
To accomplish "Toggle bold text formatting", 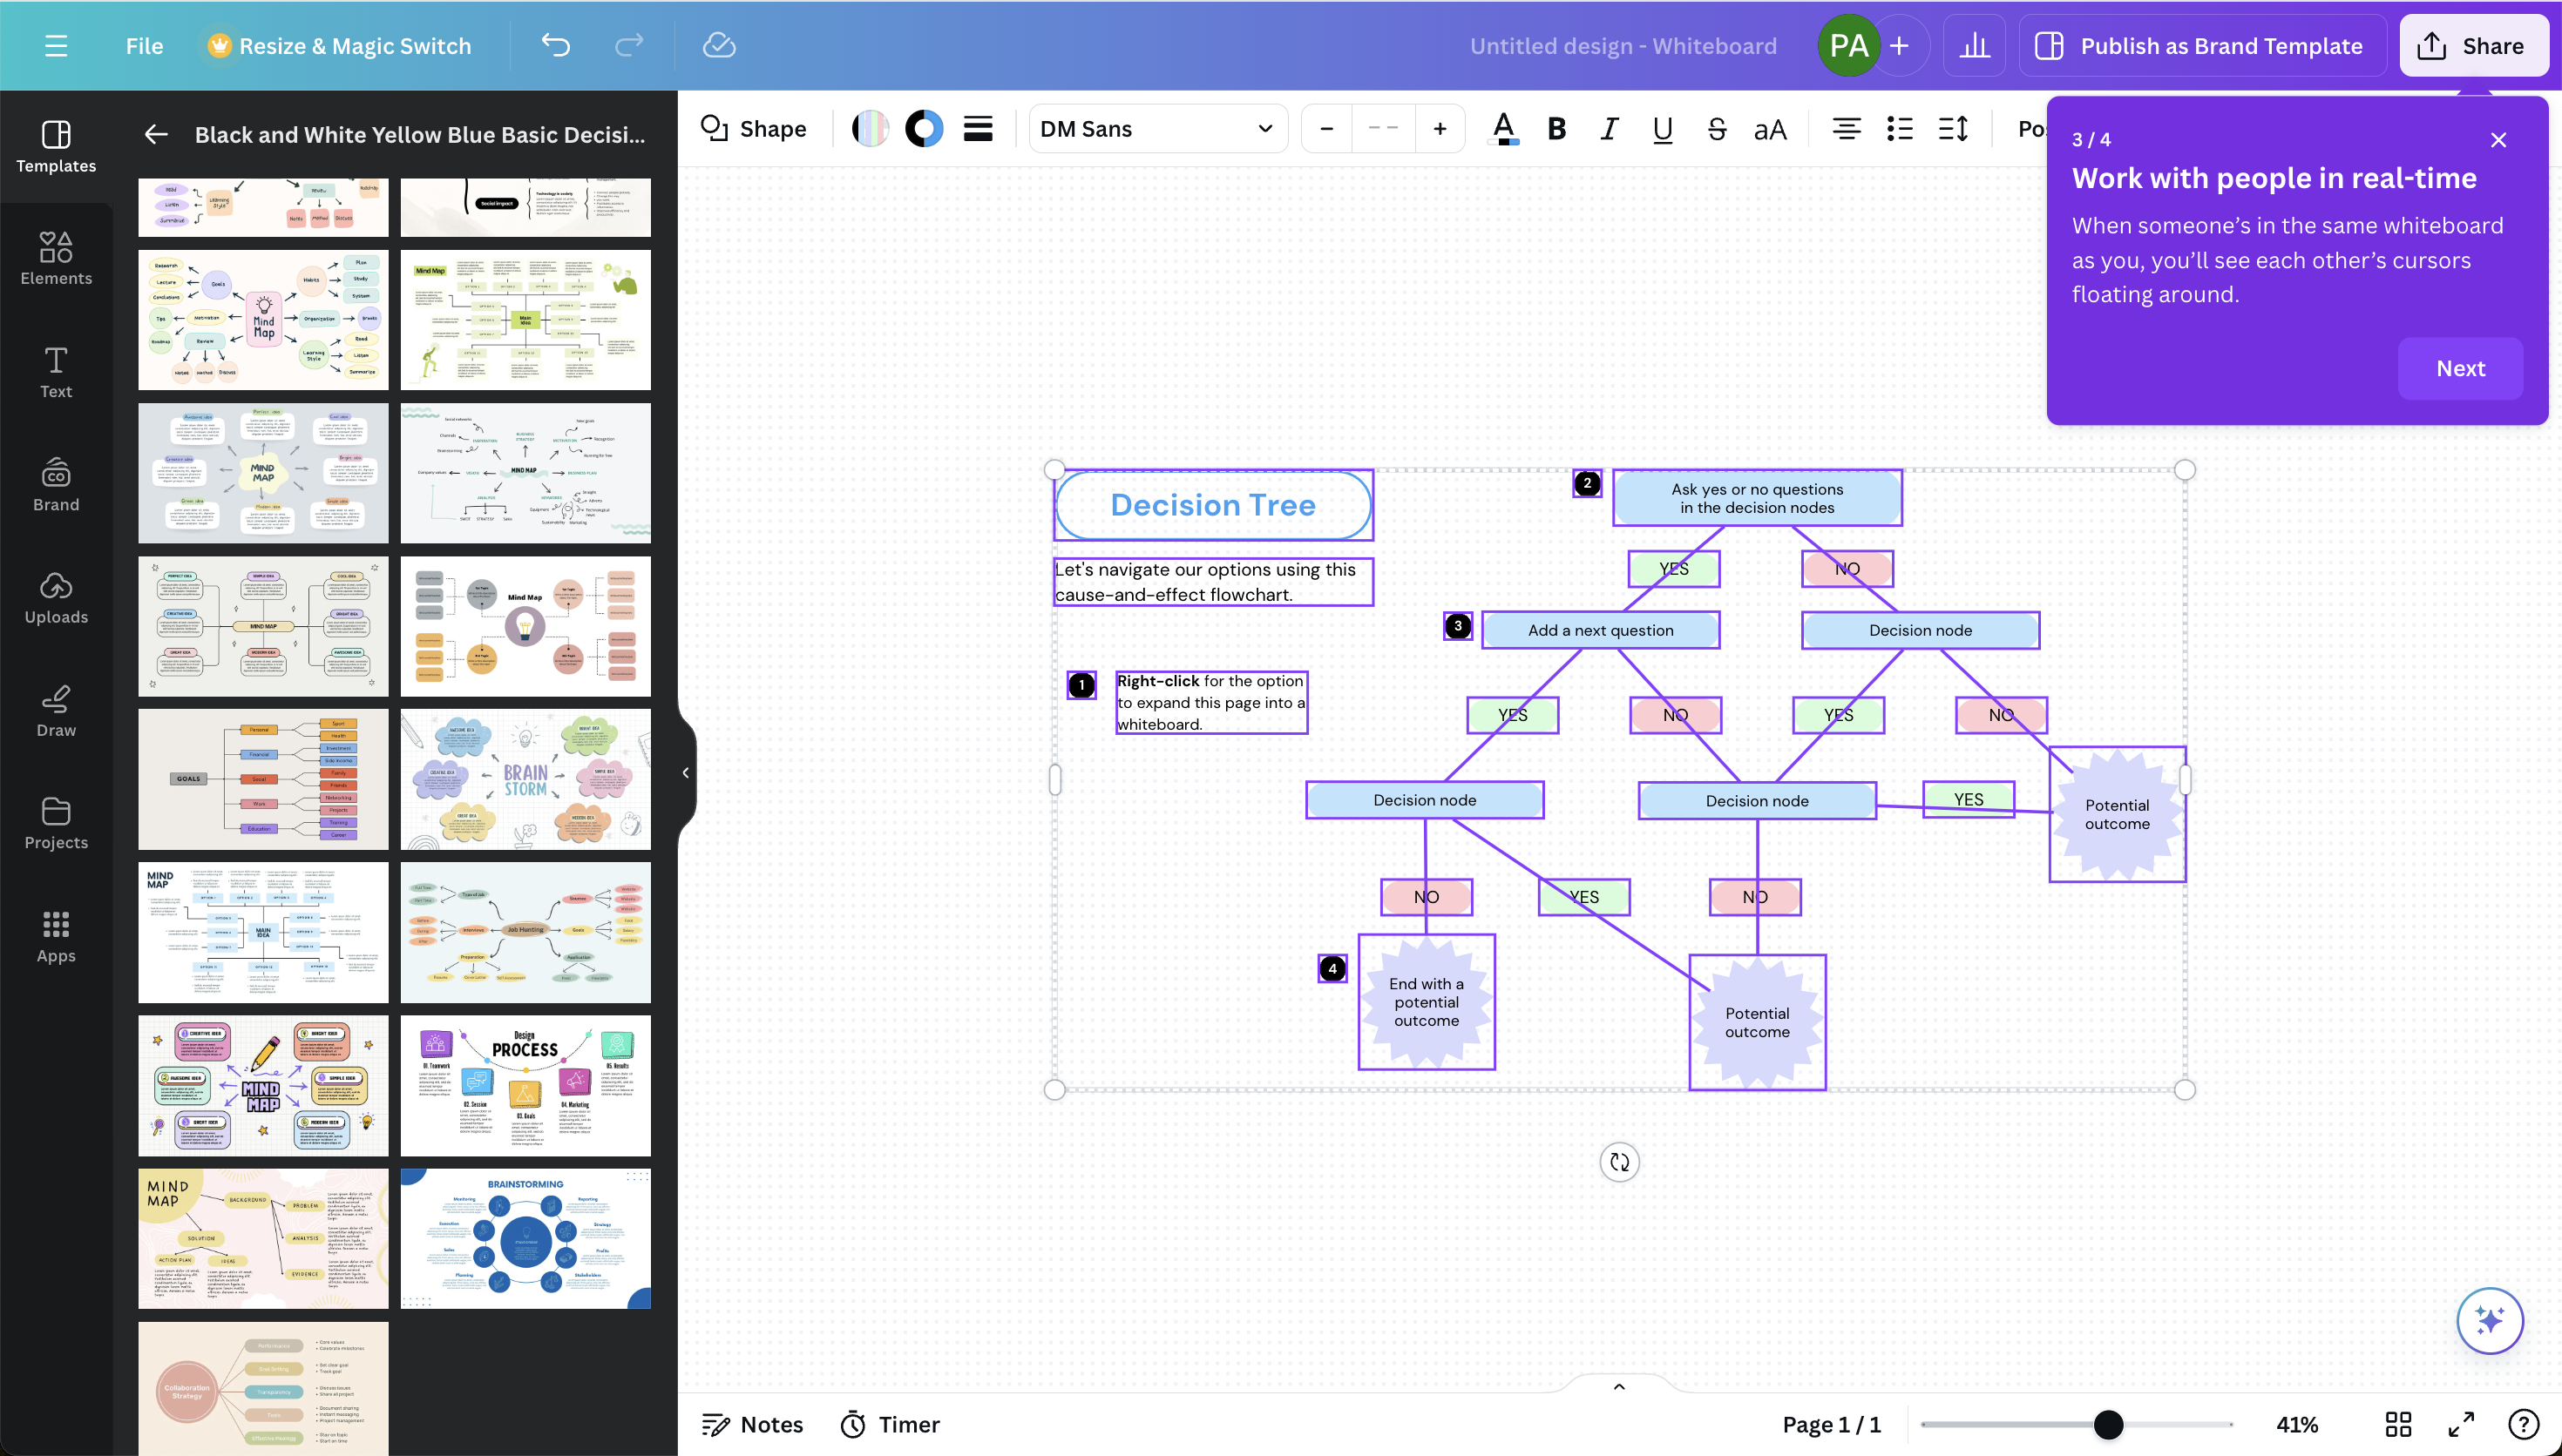I will pos(1556,129).
